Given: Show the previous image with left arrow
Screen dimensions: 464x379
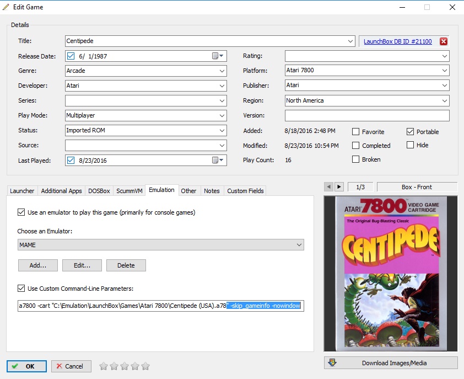Looking at the screenshot, I should [329, 187].
